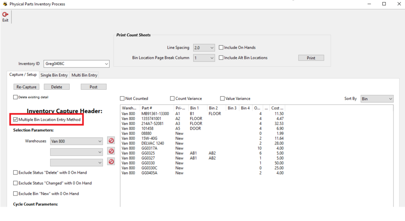Screen dimensions: 405x221
Task: Click the Cost ... column header
Action: point(277,108)
